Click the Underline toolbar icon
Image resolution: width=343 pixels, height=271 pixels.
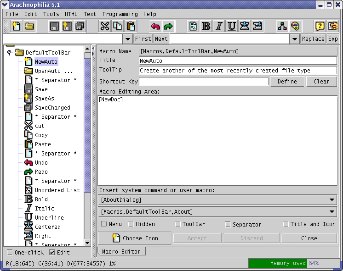coord(232,26)
